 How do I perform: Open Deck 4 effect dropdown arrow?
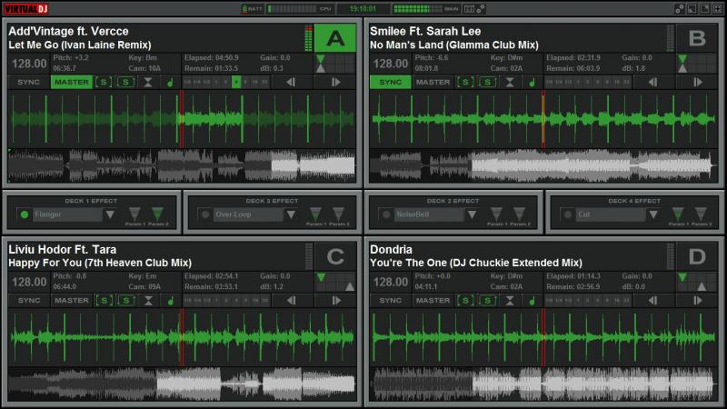click(x=652, y=214)
